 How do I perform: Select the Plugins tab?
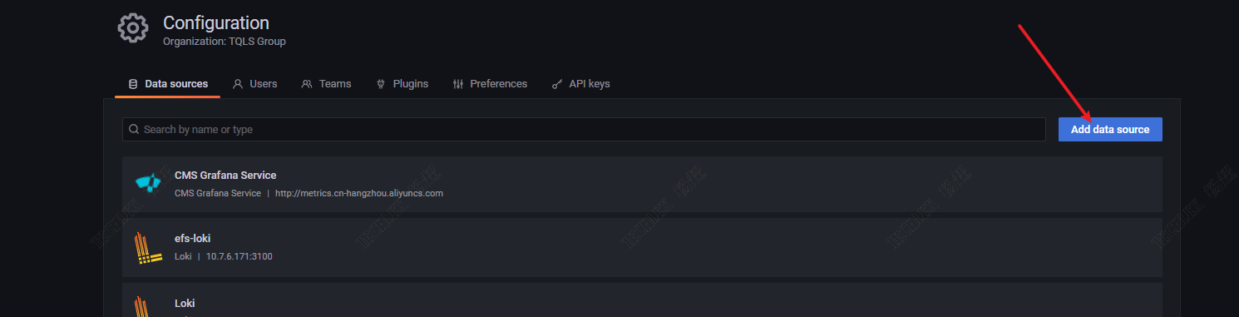point(402,84)
